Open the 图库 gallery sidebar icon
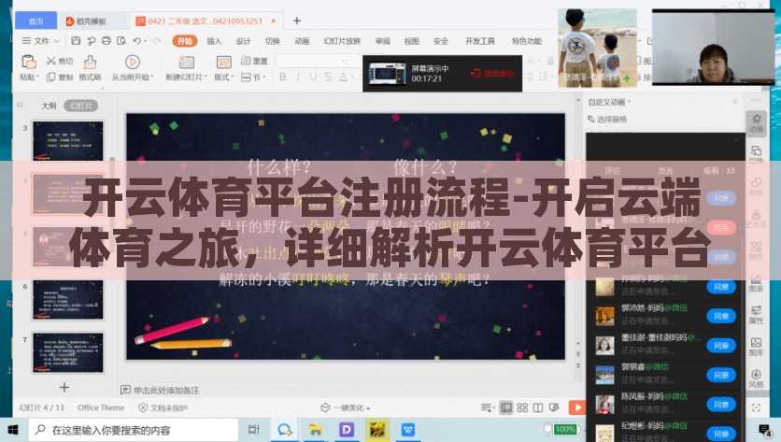Screen dimensions: 781x442 point(756,347)
